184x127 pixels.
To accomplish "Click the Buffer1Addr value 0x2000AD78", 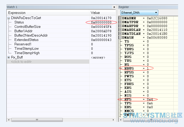I will point(101,31).
